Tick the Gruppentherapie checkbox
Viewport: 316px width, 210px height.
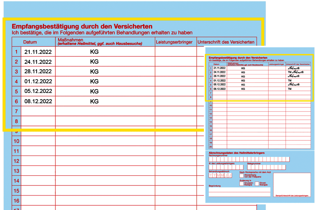(241, 184)
